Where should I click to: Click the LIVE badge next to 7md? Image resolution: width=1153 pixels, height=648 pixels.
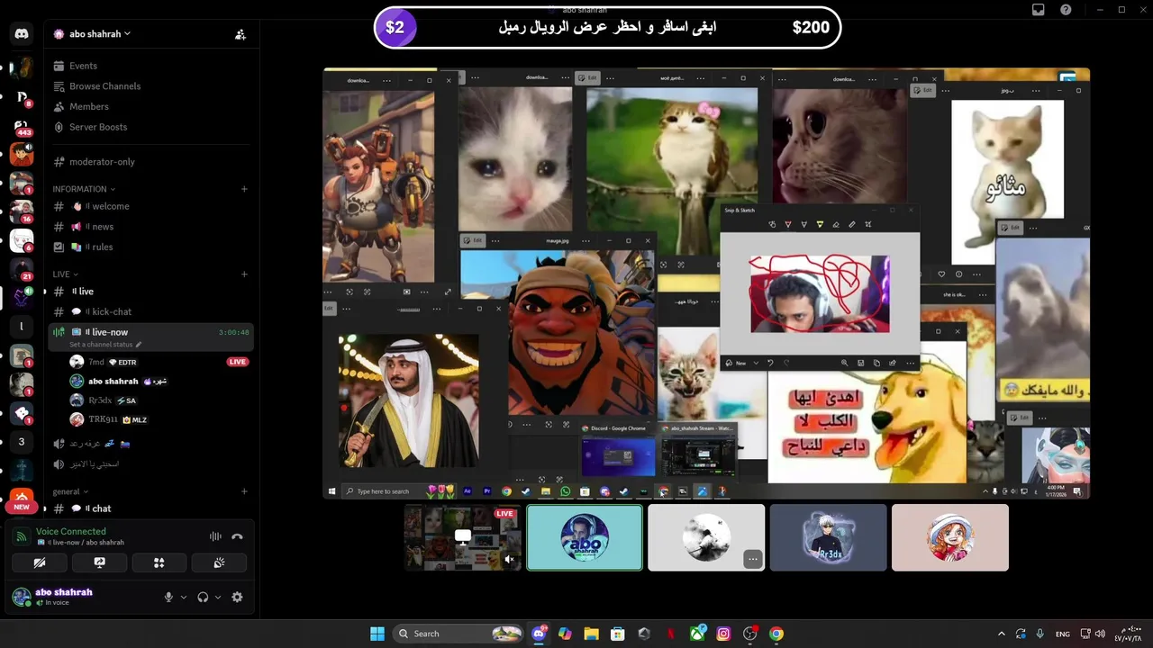pos(237,362)
